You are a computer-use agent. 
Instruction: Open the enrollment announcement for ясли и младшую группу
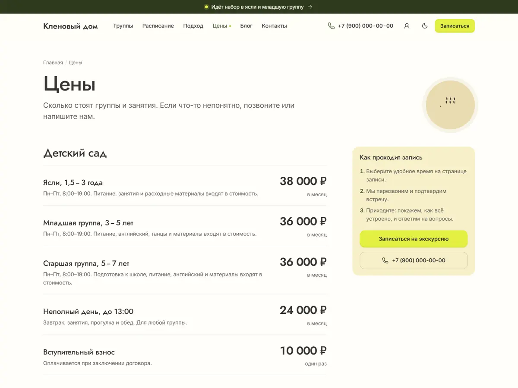[258, 7]
